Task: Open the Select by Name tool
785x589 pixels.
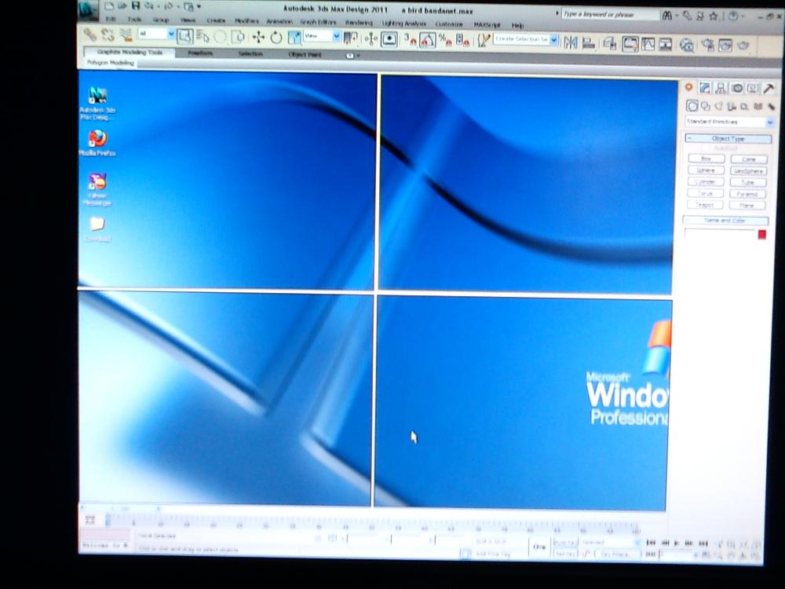Action: point(203,36)
